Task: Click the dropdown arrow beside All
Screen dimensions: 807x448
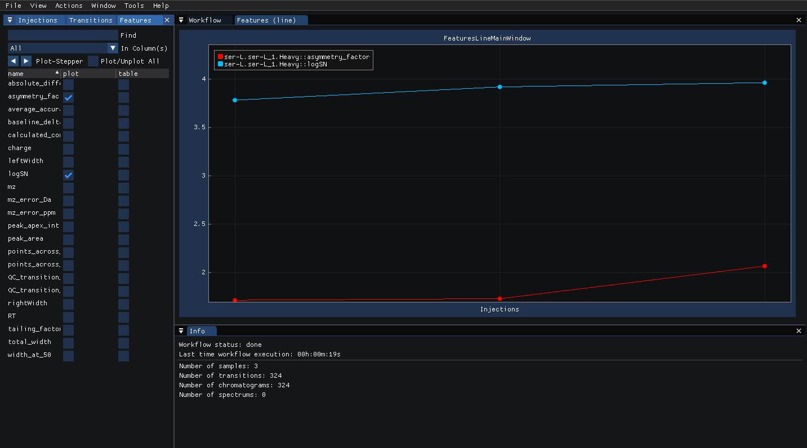Action: click(113, 48)
